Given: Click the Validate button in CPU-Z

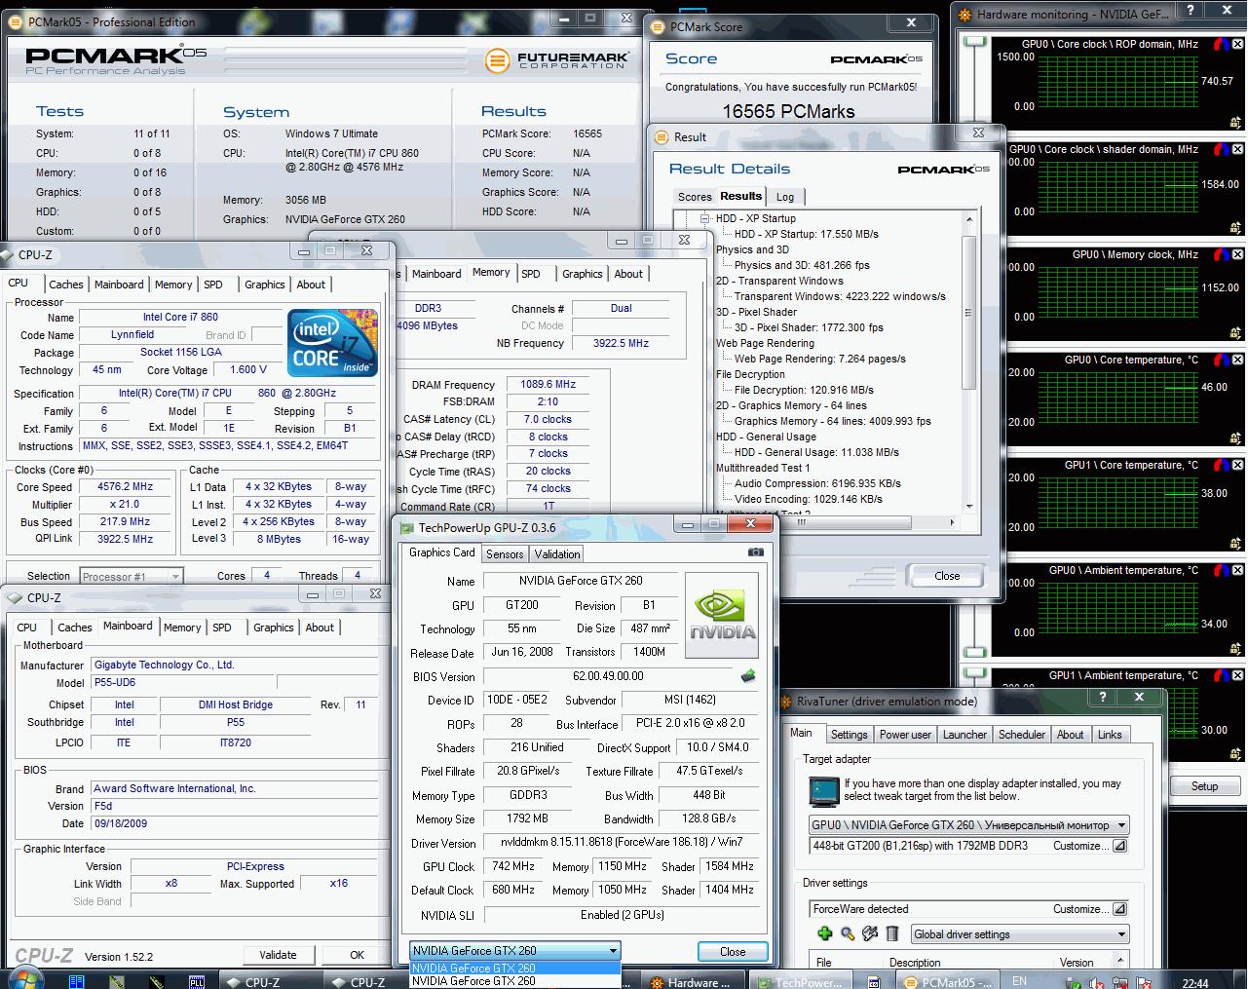Looking at the screenshot, I should pos(278,955).
